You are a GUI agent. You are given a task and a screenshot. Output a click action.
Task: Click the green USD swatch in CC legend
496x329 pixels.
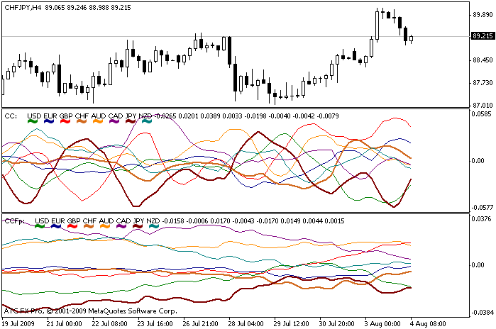(33, 122)
